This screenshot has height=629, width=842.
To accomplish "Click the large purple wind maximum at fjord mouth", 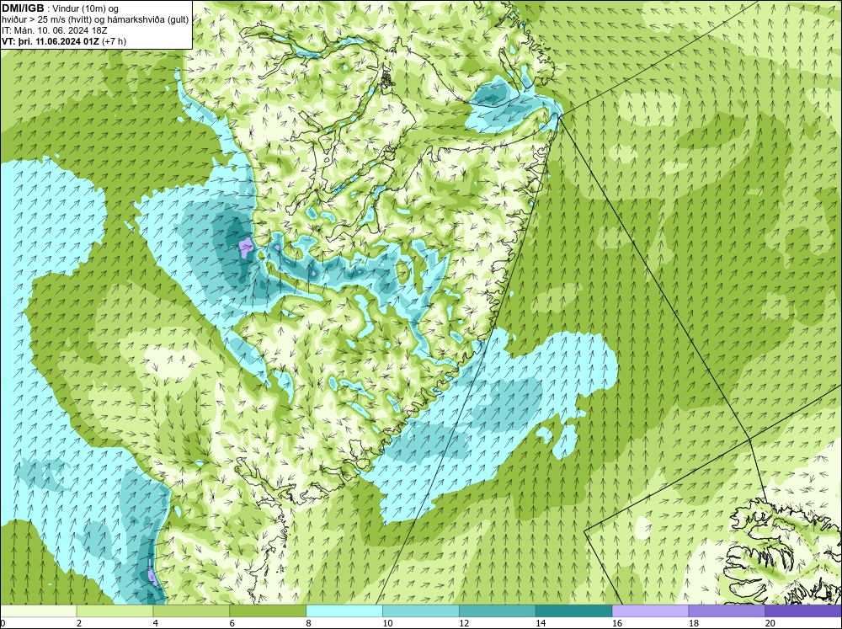I will [245, 248].
